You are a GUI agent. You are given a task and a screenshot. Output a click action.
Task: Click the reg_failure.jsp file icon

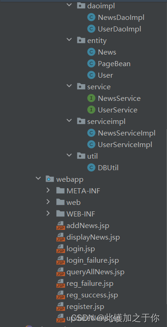(x=60, y=284)
